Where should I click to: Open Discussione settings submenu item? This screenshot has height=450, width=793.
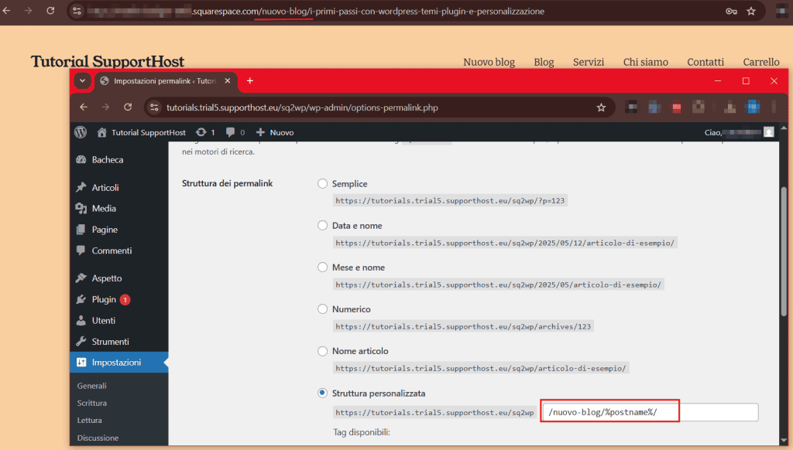point(98,438)
